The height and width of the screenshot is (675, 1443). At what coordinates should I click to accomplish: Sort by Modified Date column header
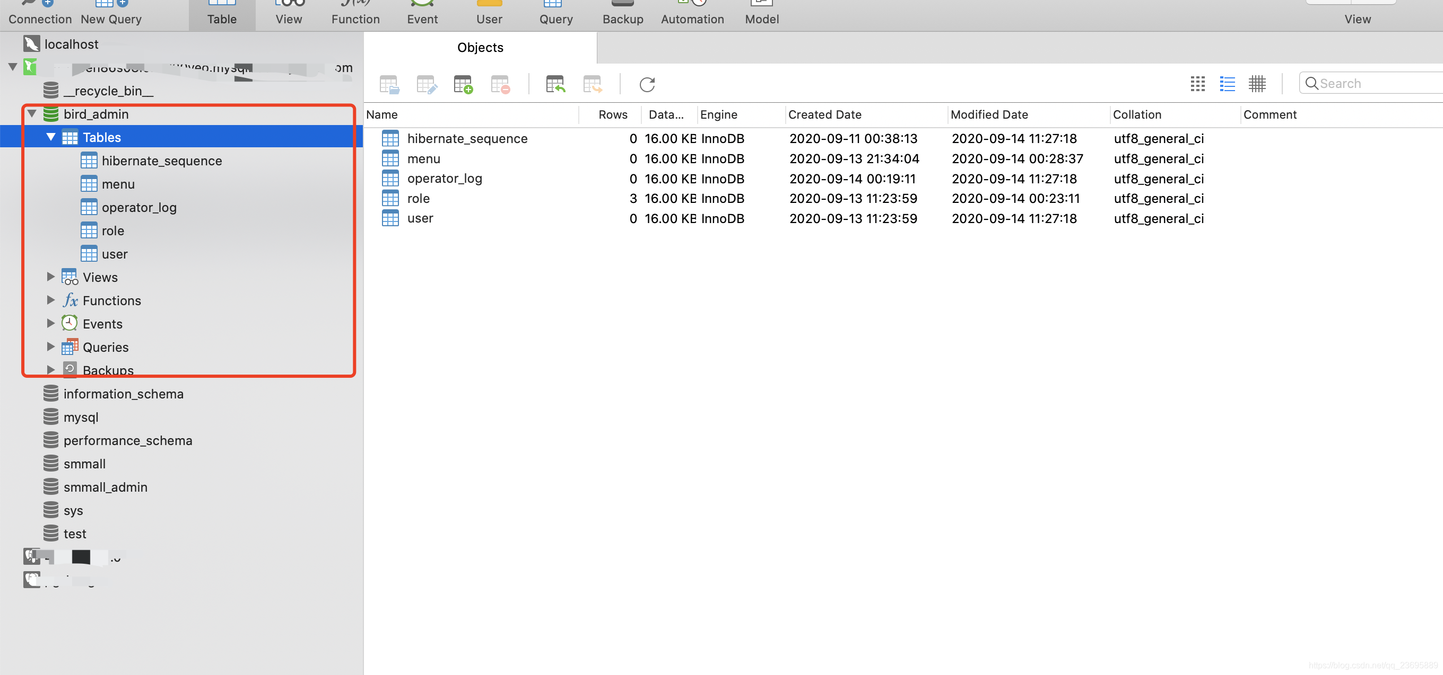click(x=1029, y=114)
